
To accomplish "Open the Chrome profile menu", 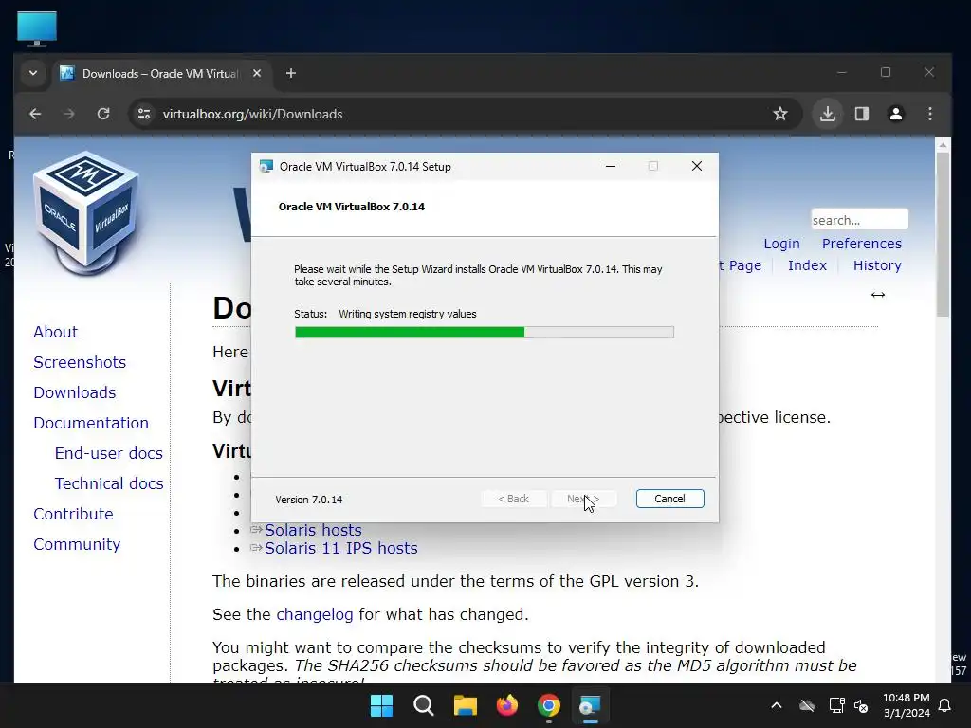I will click(x=896, y=114).
